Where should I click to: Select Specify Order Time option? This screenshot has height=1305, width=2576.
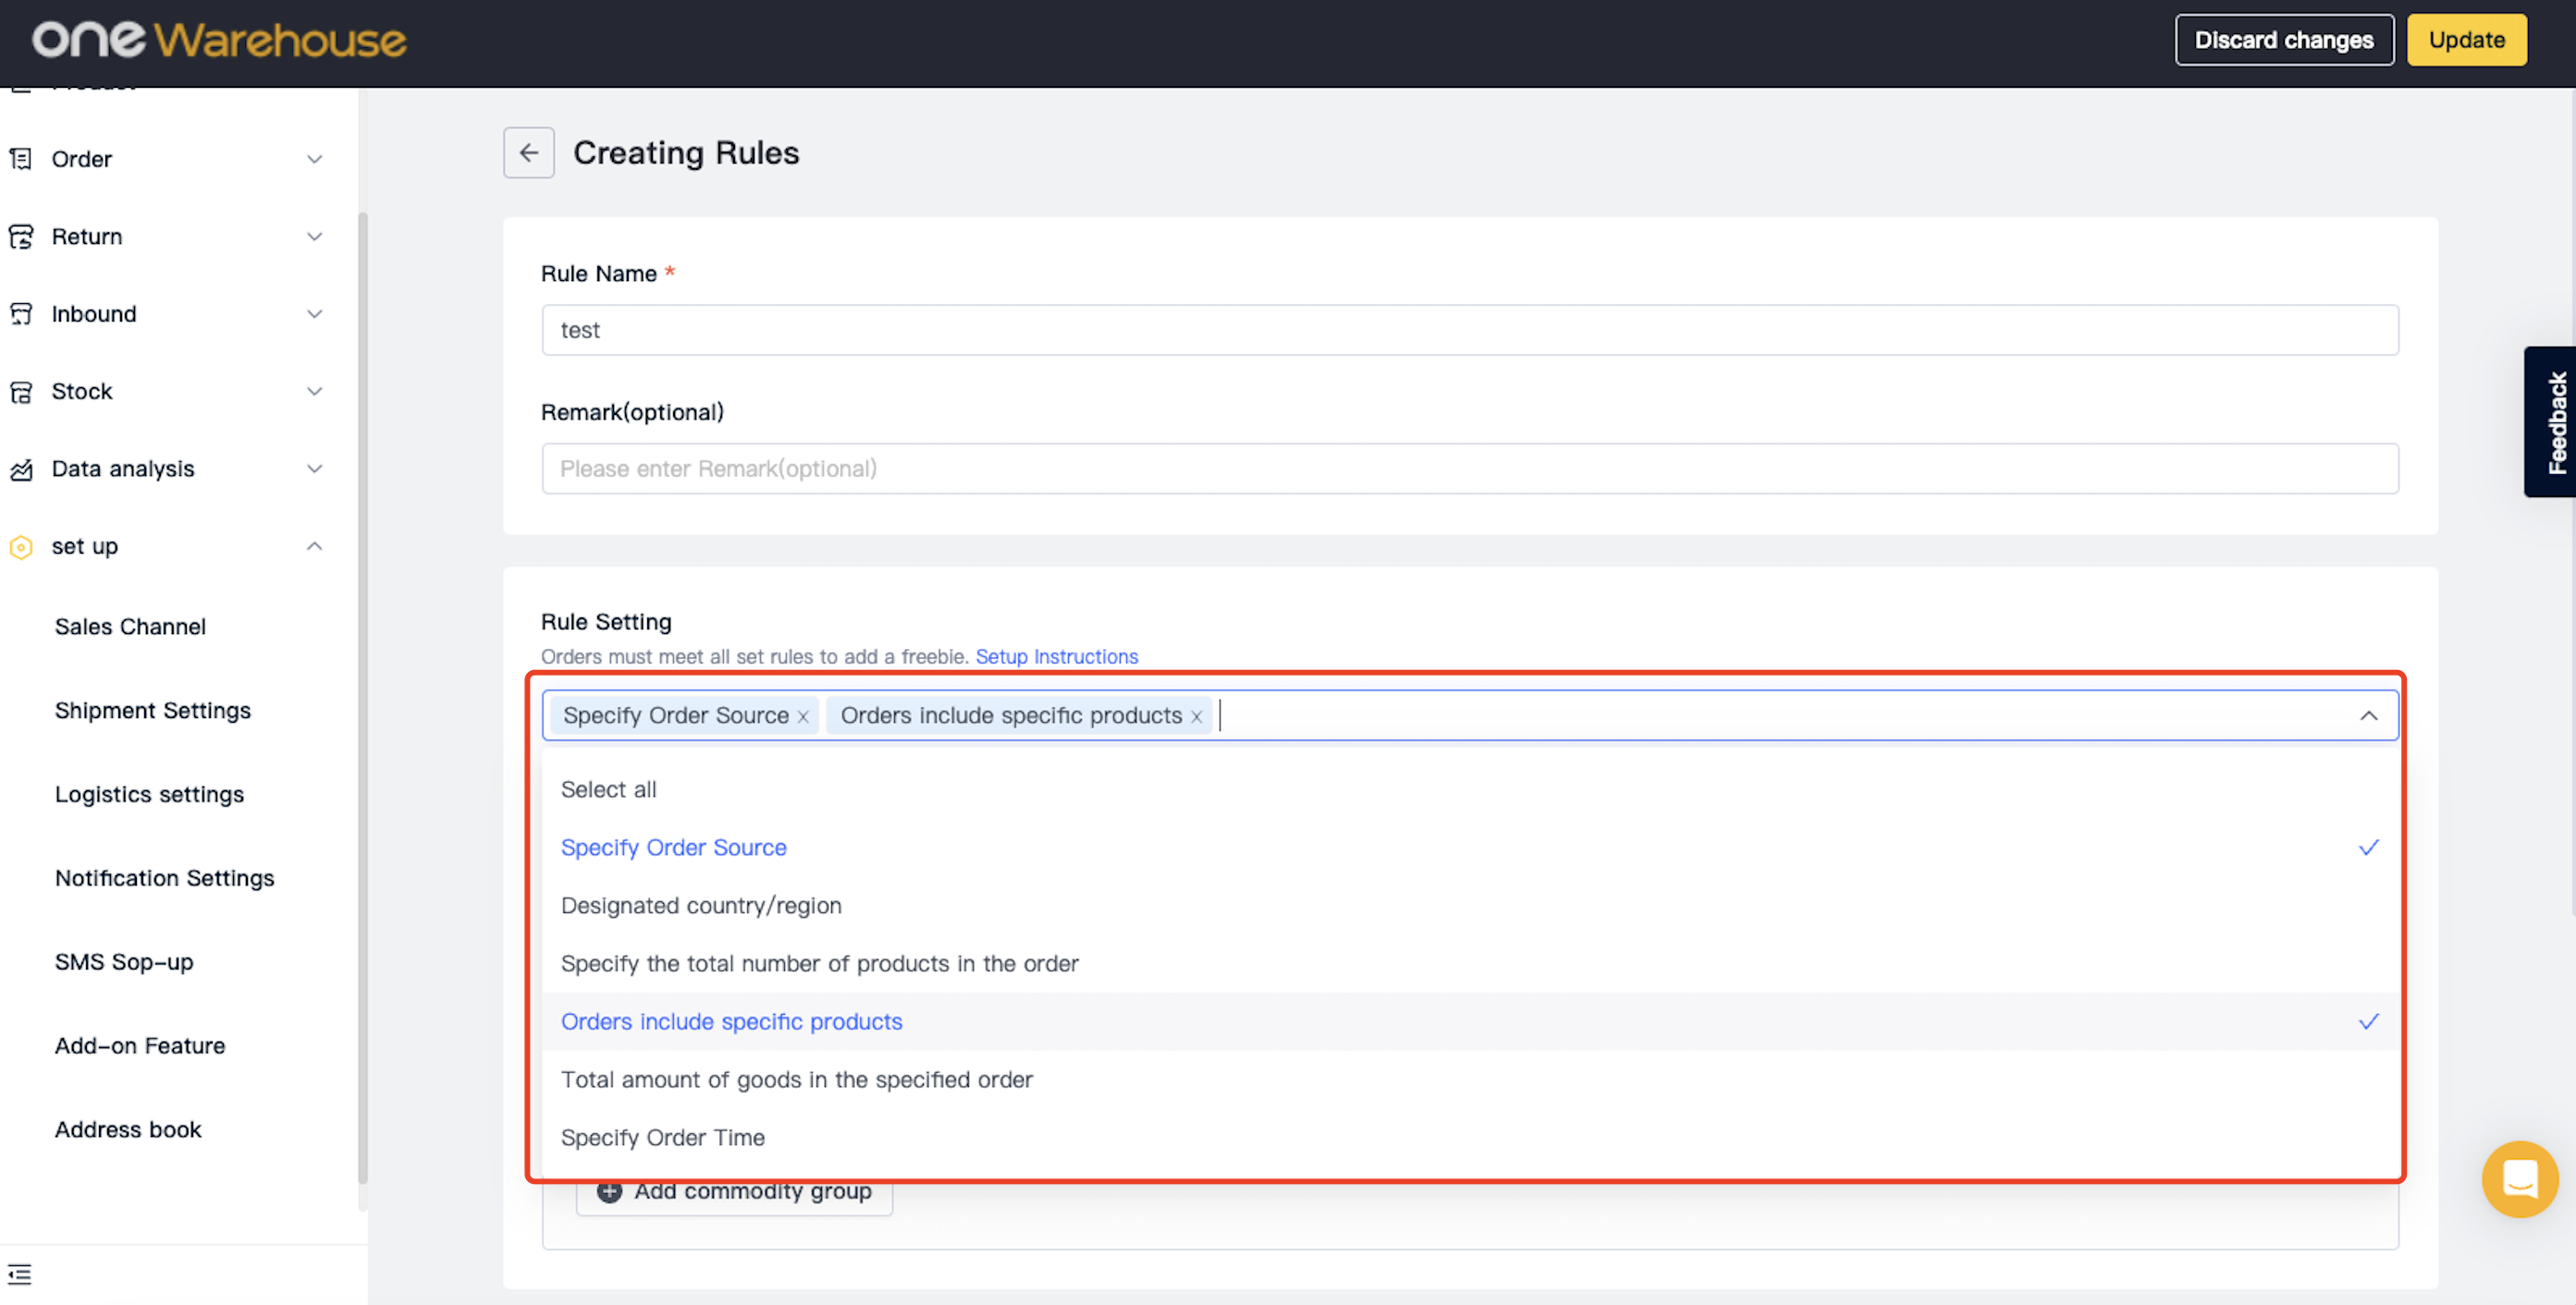pyautogui.click(x=1470, y=1137)
